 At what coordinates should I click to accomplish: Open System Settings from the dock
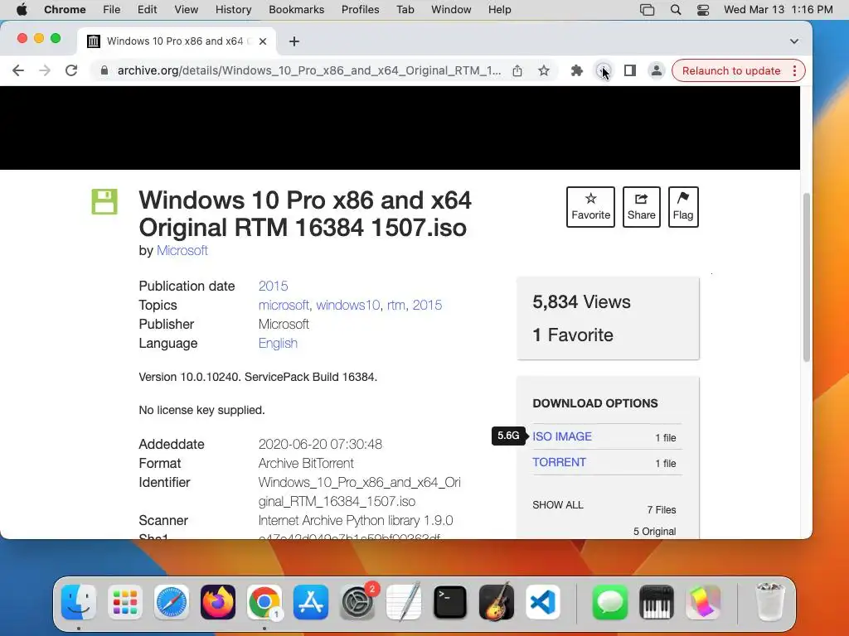[357, 602]
